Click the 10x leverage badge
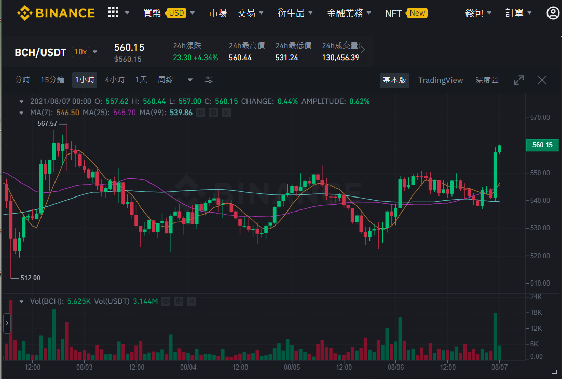Screen dimensions: 562x379 coord(80,52)
